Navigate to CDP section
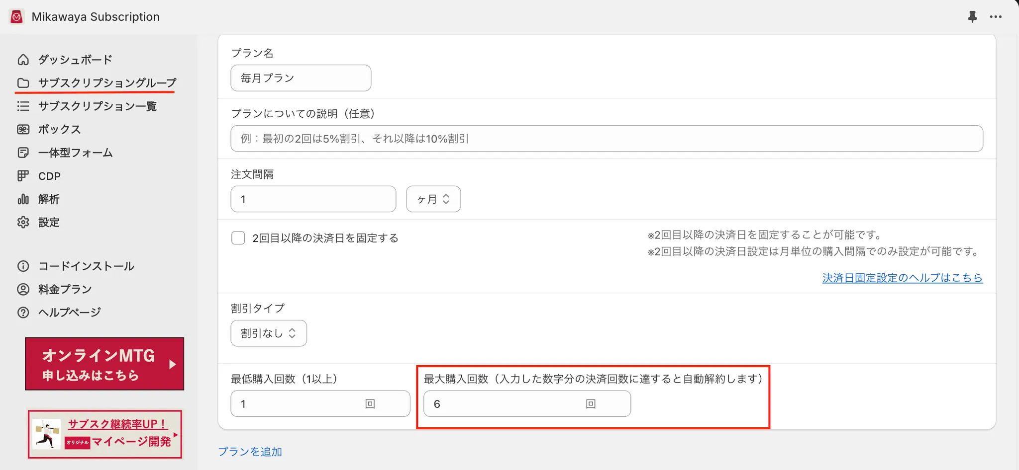 click(x=49, y=176)
